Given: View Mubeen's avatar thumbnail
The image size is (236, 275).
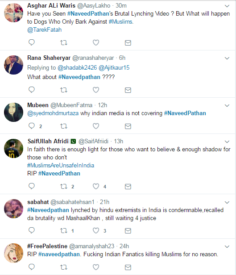Looking at the screenshot, I should click(14, 112).
